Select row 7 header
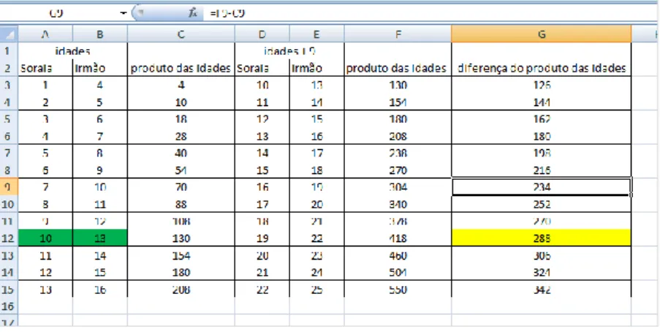 click(9, 153)
